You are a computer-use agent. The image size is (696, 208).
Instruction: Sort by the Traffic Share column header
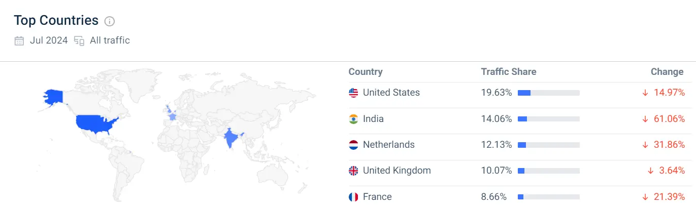[508, 72]
